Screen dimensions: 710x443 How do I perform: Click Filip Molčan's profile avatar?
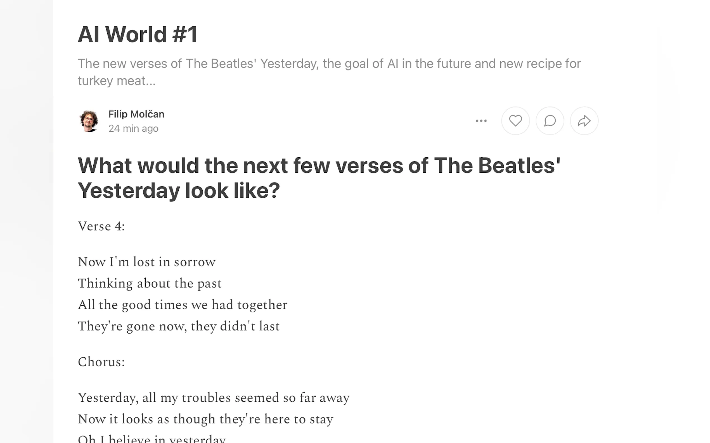click(89, 121)
